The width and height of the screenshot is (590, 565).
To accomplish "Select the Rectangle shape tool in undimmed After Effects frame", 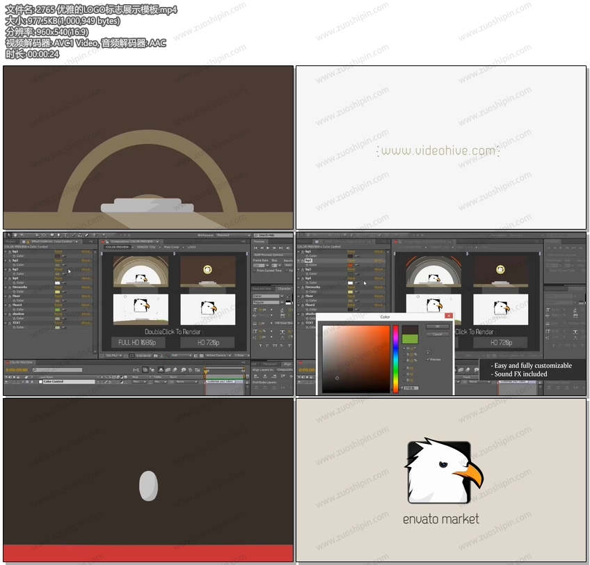I will point(52,235).
